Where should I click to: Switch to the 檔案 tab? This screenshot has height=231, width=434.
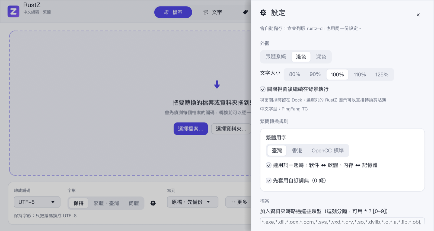coord(173,12)
